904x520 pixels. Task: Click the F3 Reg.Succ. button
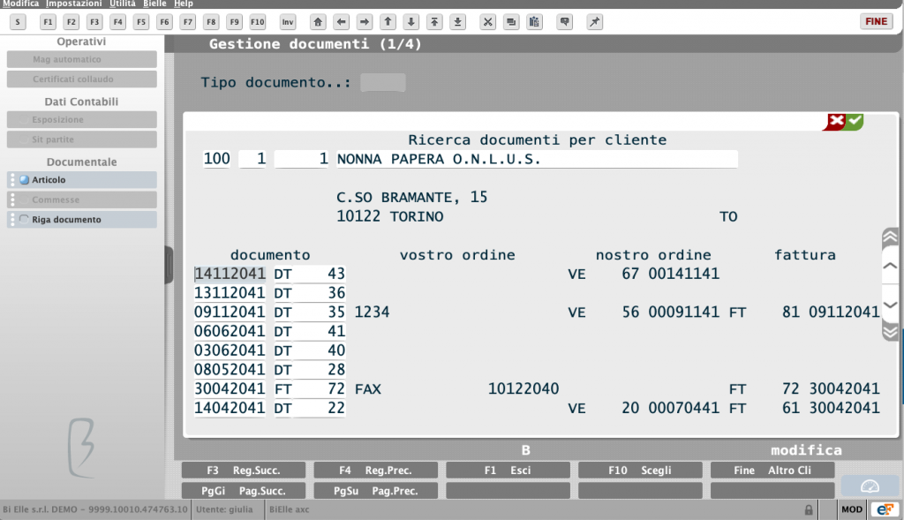[x=244, y=471]
